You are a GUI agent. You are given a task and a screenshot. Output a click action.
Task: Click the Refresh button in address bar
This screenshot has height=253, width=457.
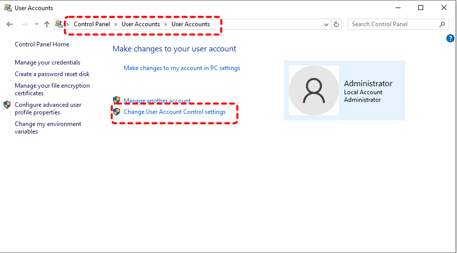pyautogui.click(x=337, y=24)
